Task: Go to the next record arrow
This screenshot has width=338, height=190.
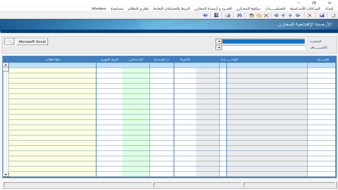Action: click(290, 15)
